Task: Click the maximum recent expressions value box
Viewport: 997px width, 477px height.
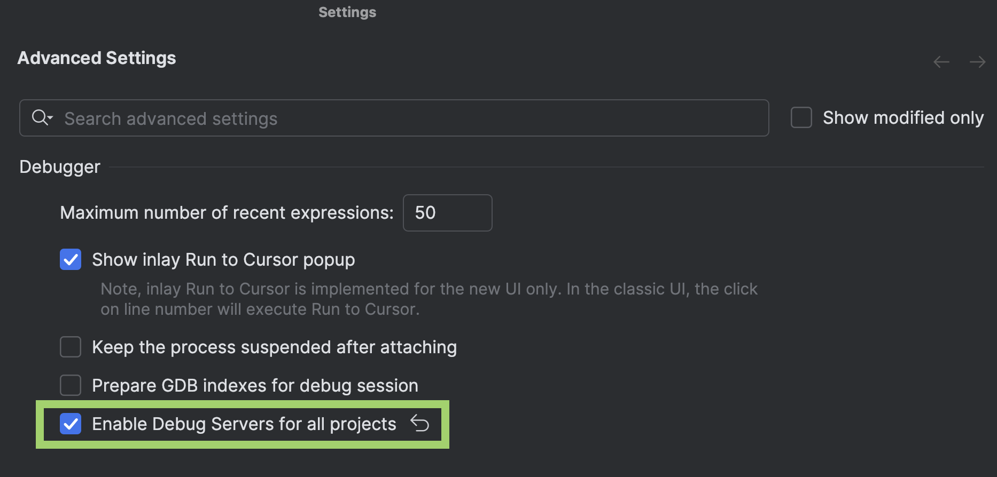Action: point(447,212)
